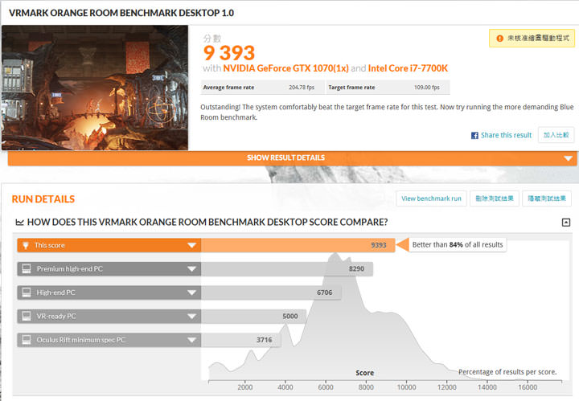The width and height of the screenshot is (579, 401).
Task: Click the Share this result link
Action: click(506, 135)
